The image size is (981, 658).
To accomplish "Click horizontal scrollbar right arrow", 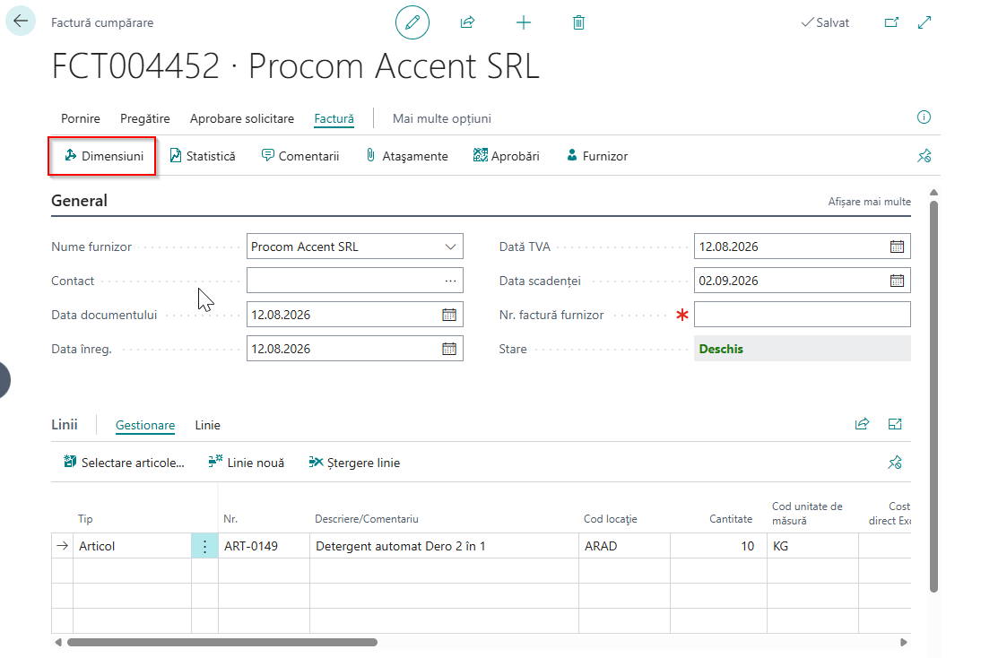I will point(903,643).
